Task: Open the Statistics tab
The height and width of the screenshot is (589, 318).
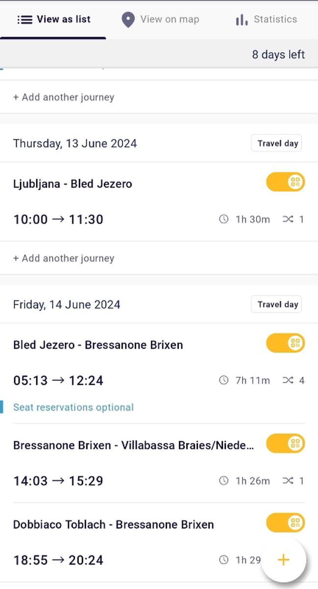Action: pos(266,20)
